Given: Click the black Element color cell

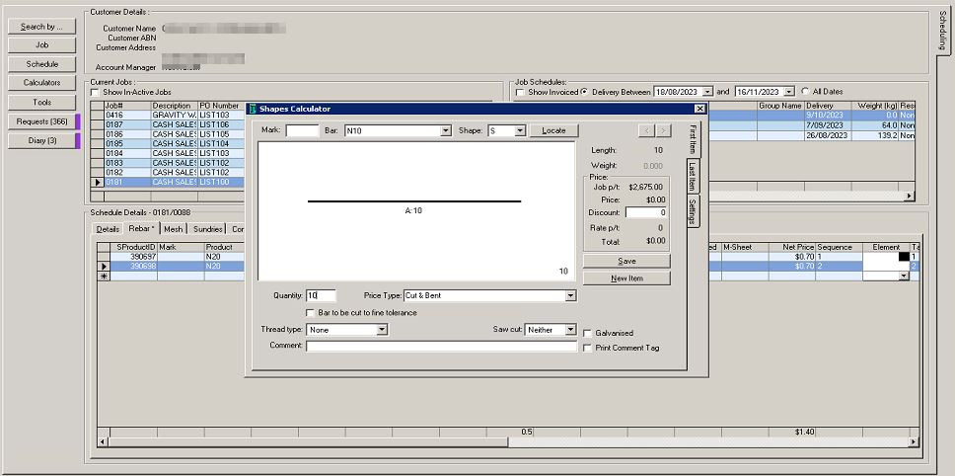Looking at the screenshot, I should (904, 257).
